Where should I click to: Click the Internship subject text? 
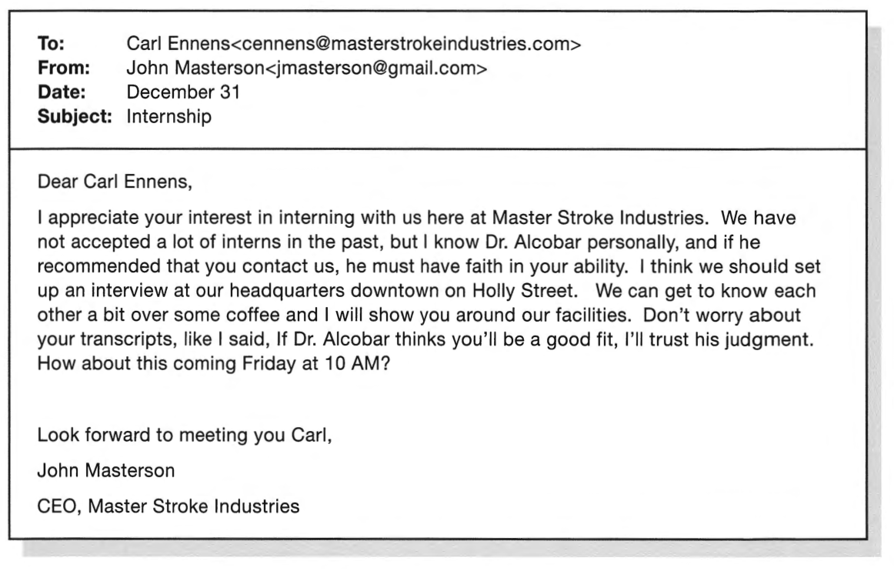168,117
